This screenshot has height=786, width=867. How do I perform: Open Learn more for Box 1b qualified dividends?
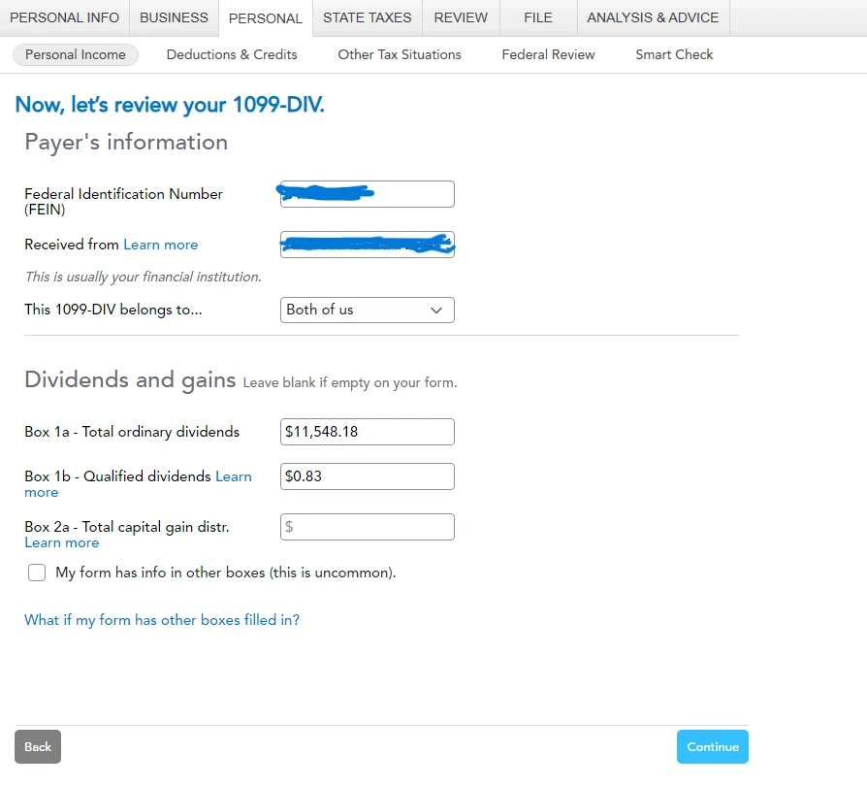pos(234,476)
